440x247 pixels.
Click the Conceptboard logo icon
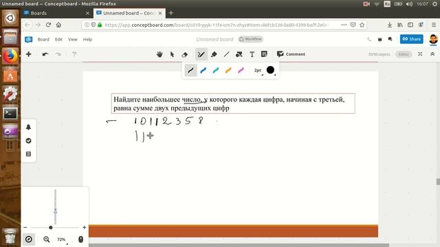point(28,40)
